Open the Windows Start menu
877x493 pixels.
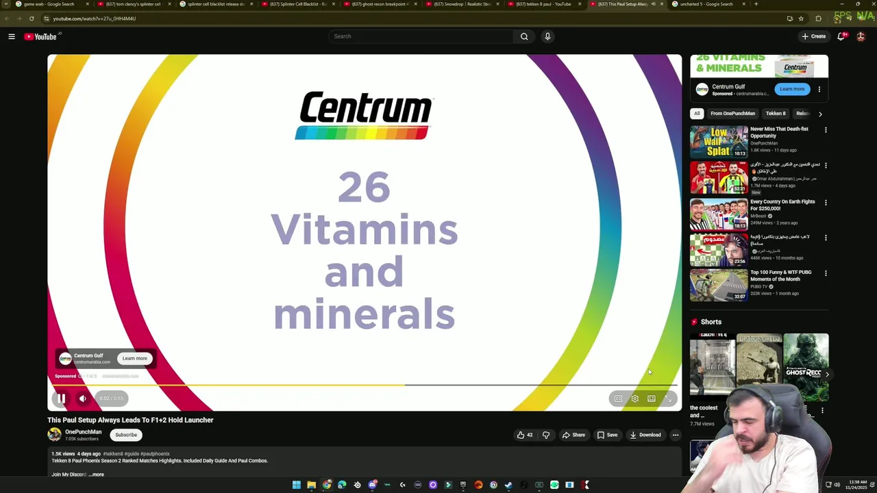click(x=296, y=485)
